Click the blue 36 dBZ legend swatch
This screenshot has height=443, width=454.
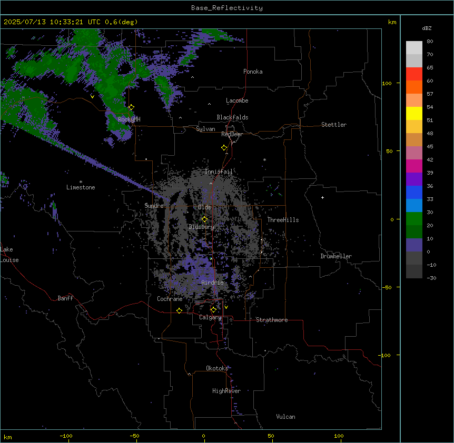(414, 192)
